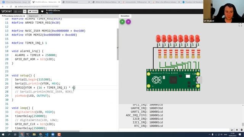
Task: Click the Raspberry Pi Pico board
Action: click(x=173, y=80)
